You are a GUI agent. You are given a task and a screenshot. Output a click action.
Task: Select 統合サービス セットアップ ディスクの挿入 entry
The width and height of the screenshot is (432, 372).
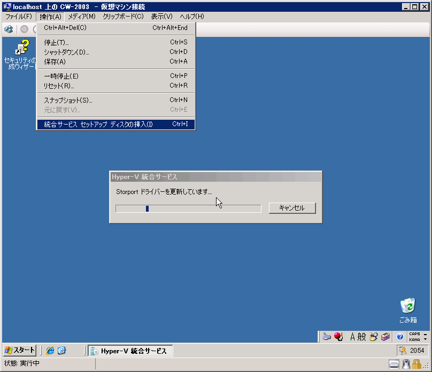116,124
